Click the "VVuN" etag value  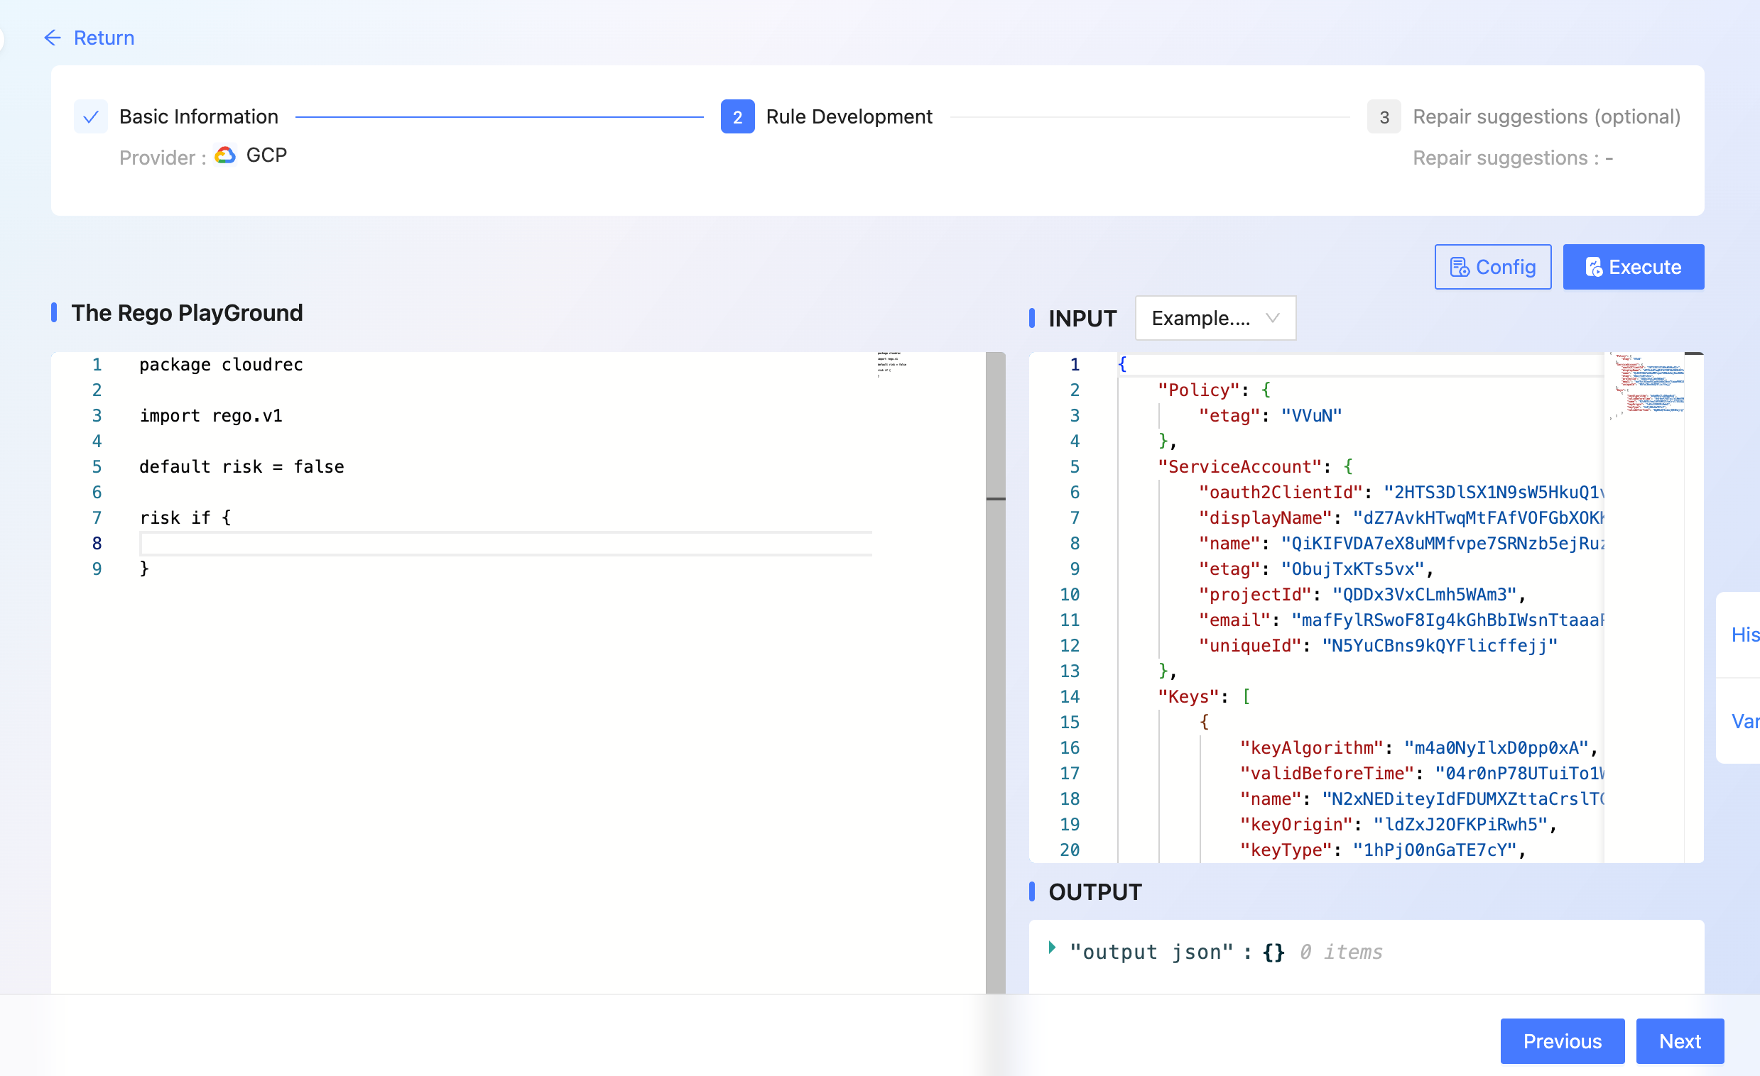pos(1310,416)
